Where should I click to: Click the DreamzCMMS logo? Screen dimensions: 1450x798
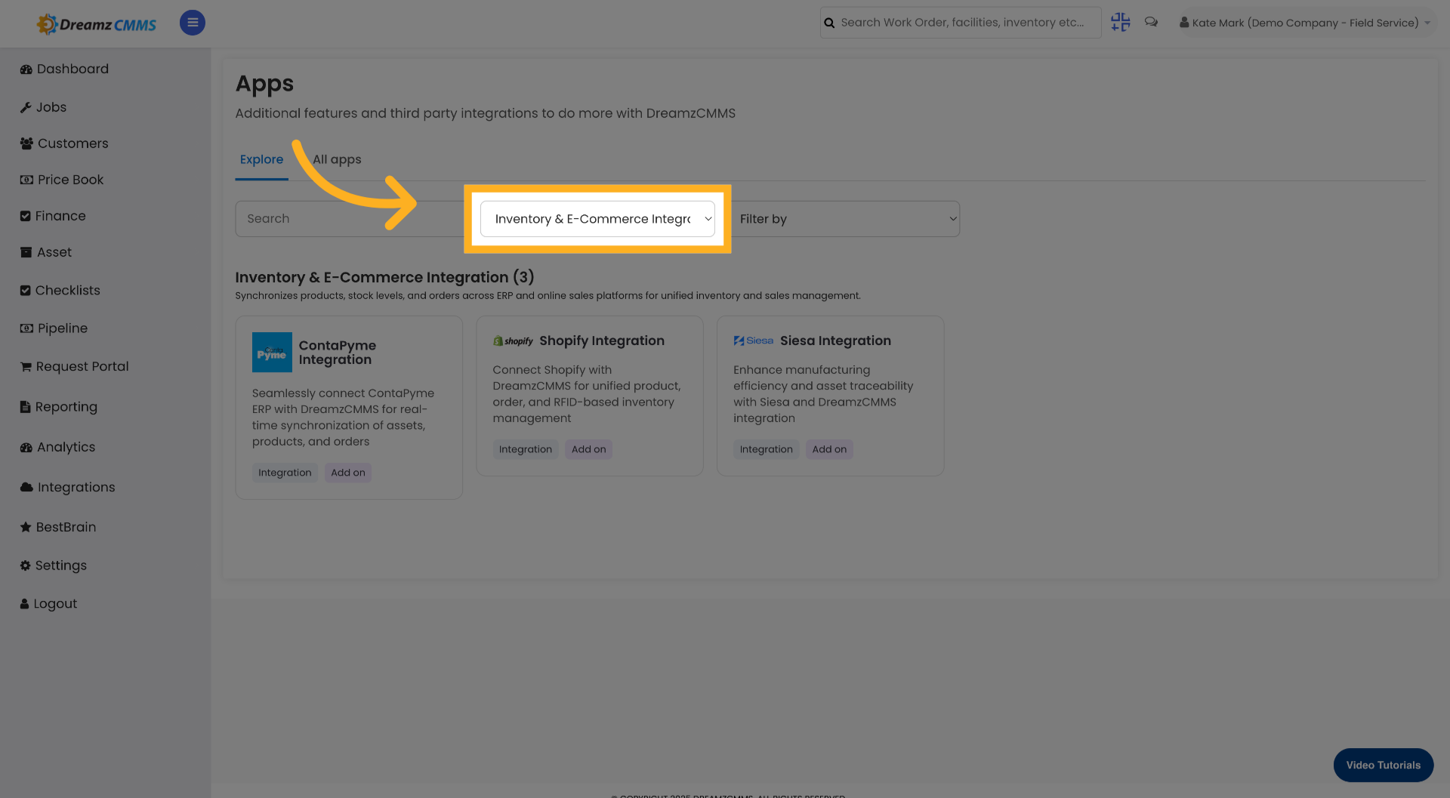click(x=96, y=23)
